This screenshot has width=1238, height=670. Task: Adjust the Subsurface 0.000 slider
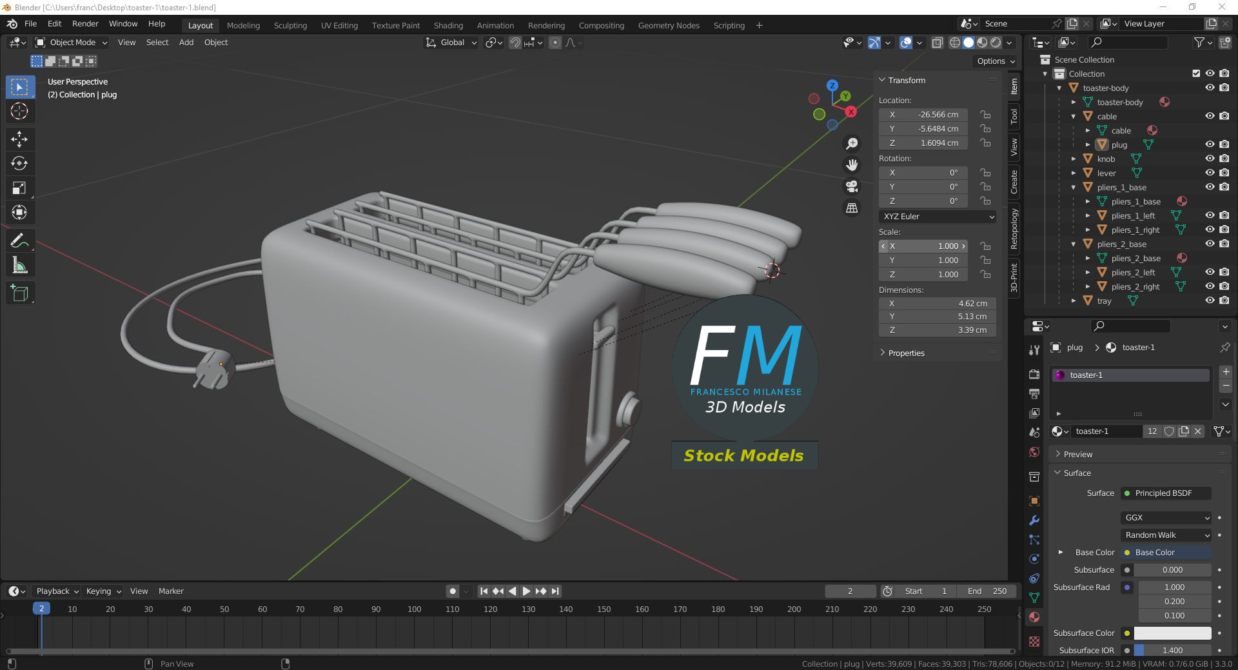pos(1173,570)
